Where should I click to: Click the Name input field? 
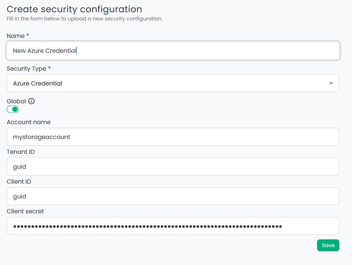point(173,50)
